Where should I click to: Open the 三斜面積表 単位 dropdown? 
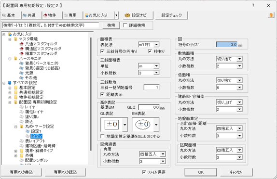pos(156,66)
